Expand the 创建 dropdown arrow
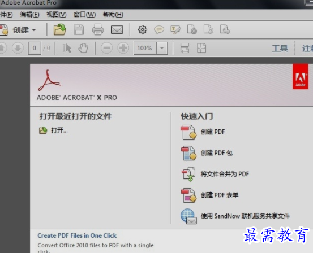Viewport: 313px width, 253px height. coord(34,30)
